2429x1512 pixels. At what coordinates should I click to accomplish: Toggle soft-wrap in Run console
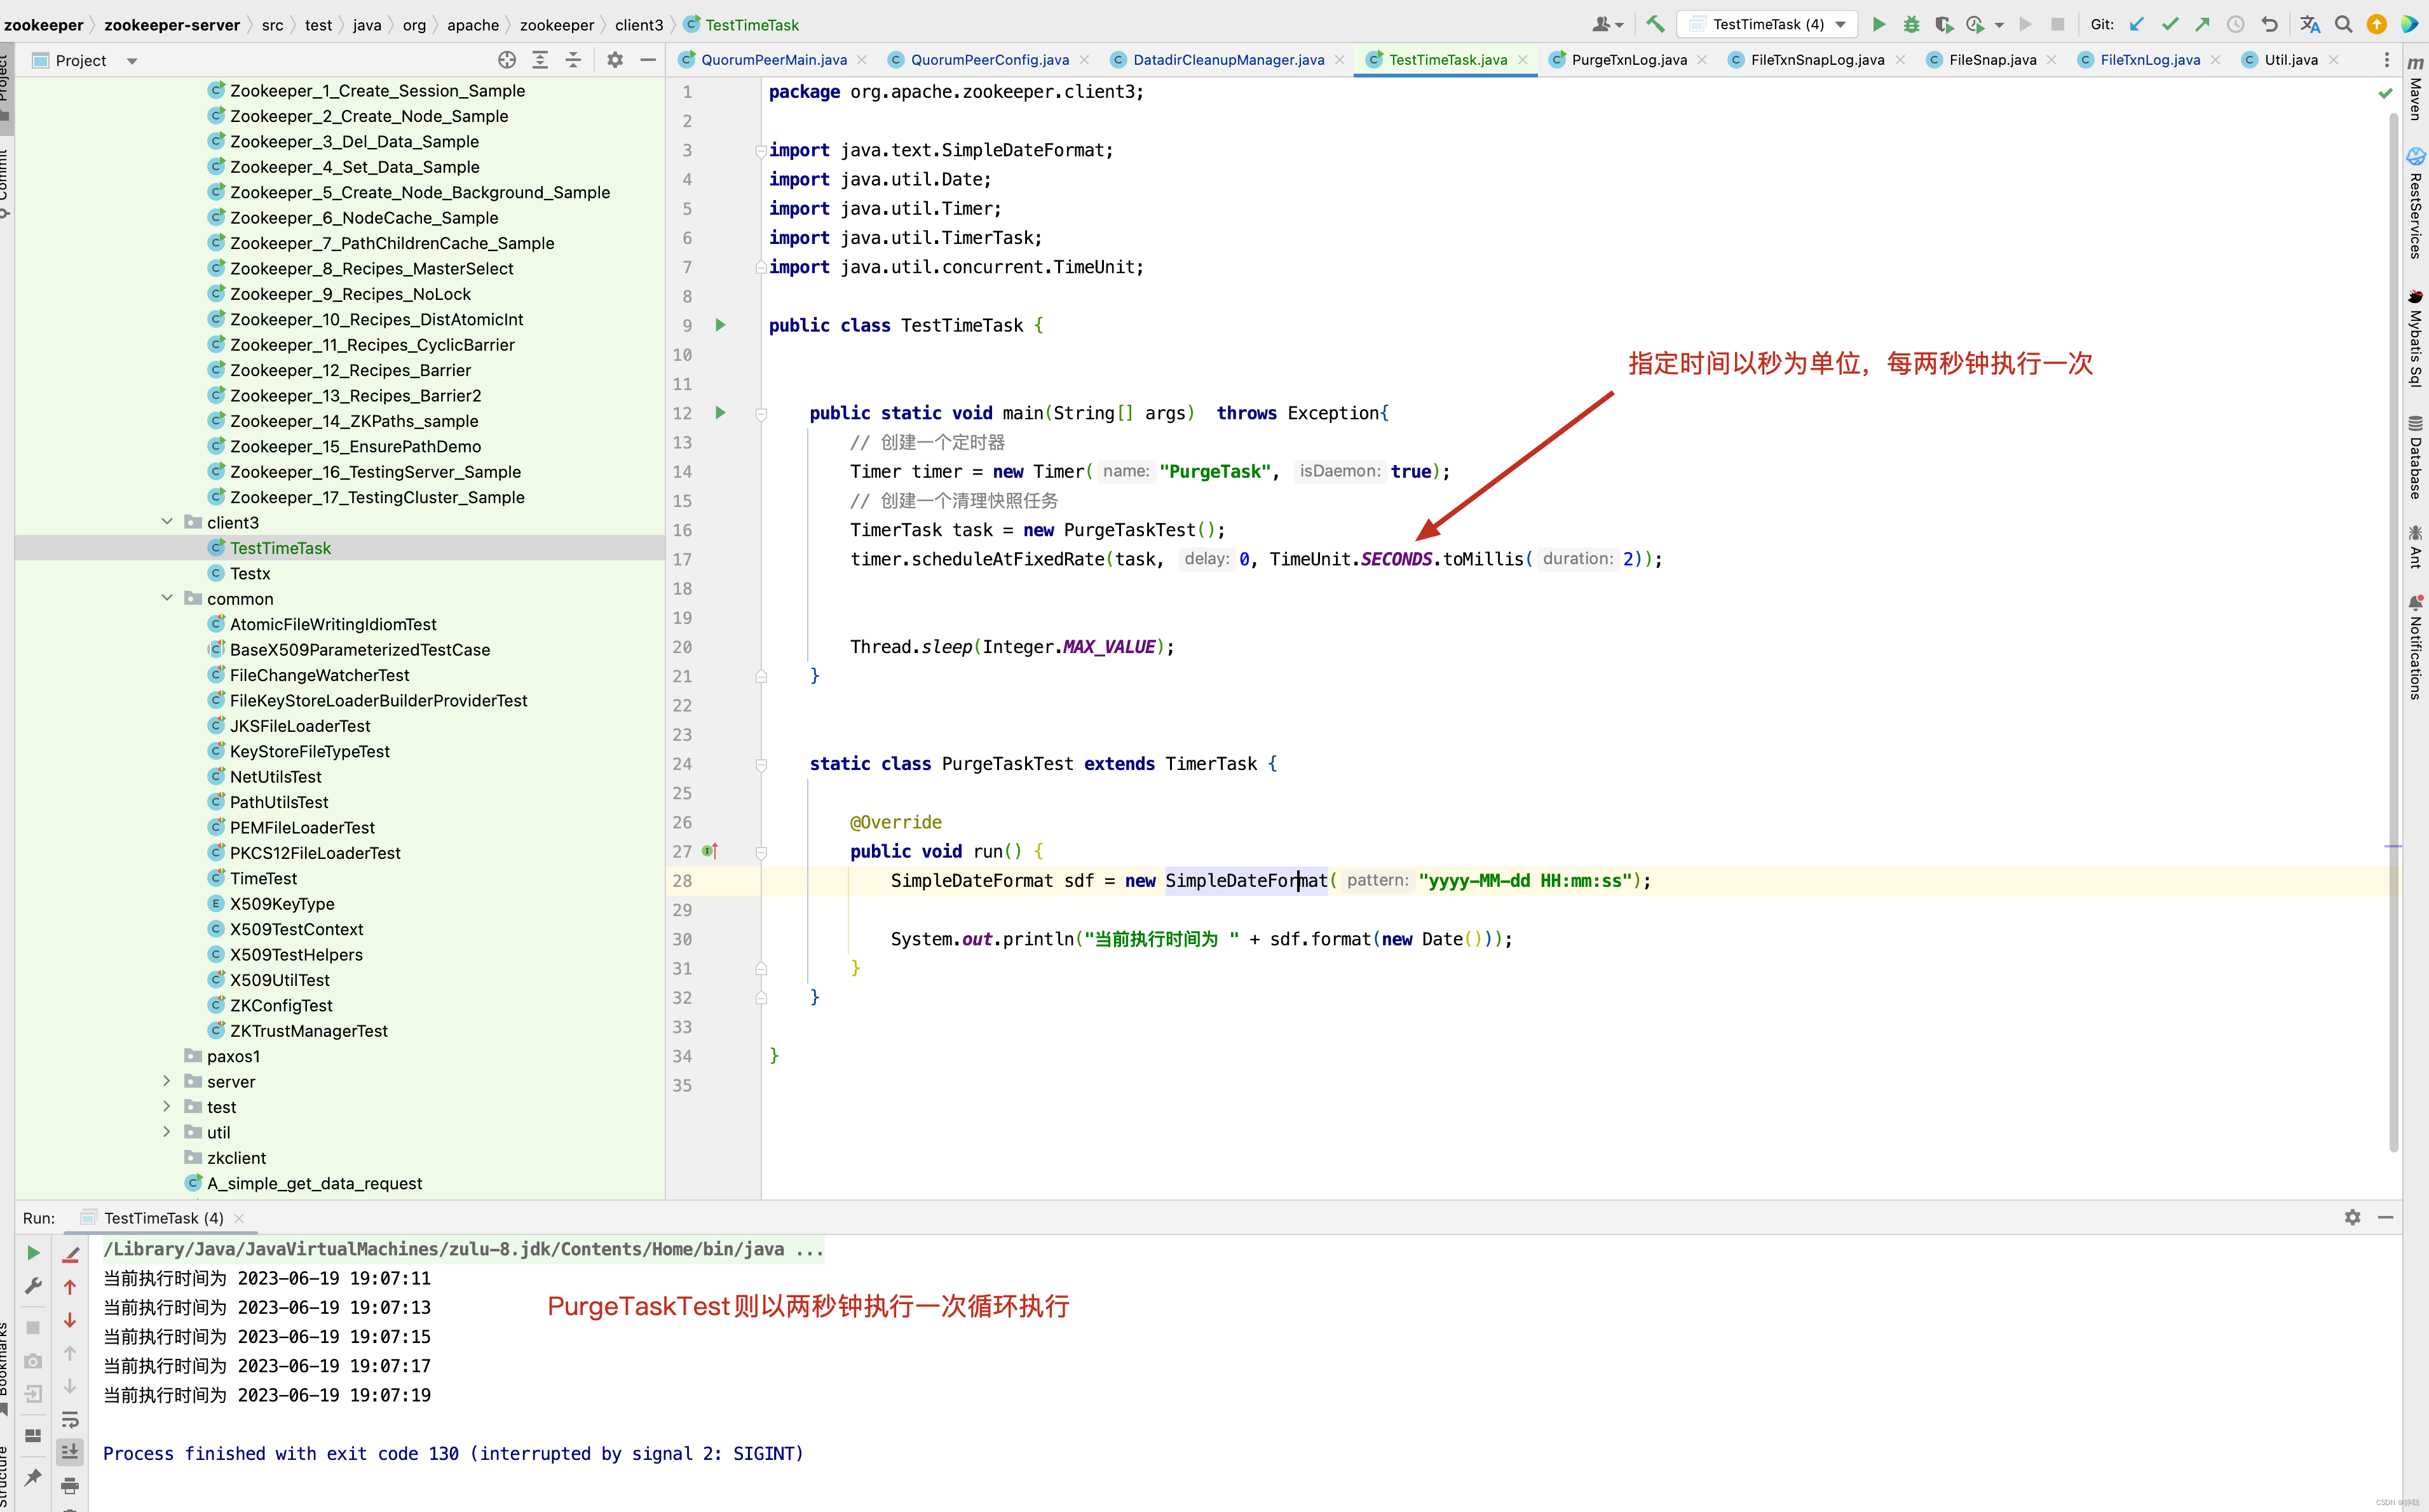click(x=70, y=1419)
